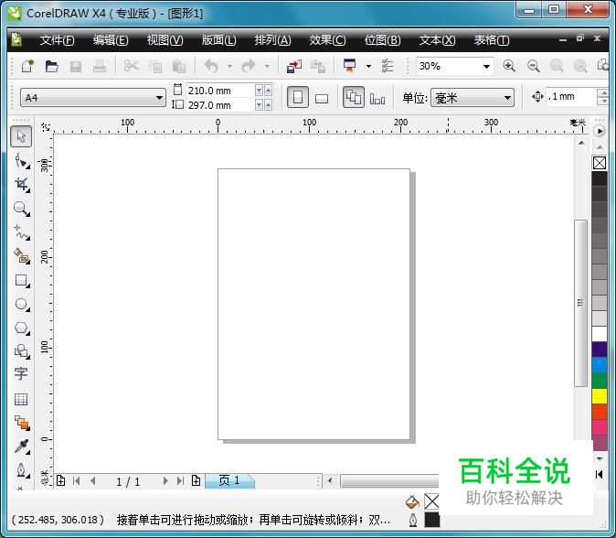Select the Freehand drawing tool
616x538 pixels.
pyautogui.click(x=22, y=232)
